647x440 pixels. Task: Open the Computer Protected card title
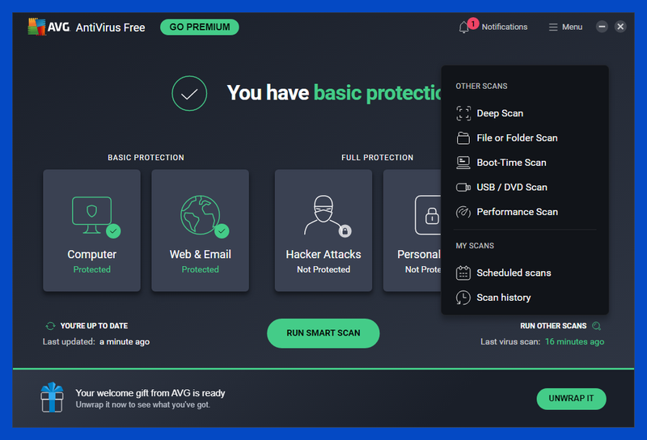coord(91,254)
